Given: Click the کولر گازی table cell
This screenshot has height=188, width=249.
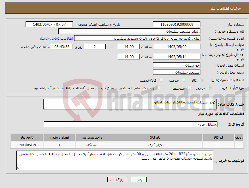Looking at the screenshot, I should pos(155,145).
